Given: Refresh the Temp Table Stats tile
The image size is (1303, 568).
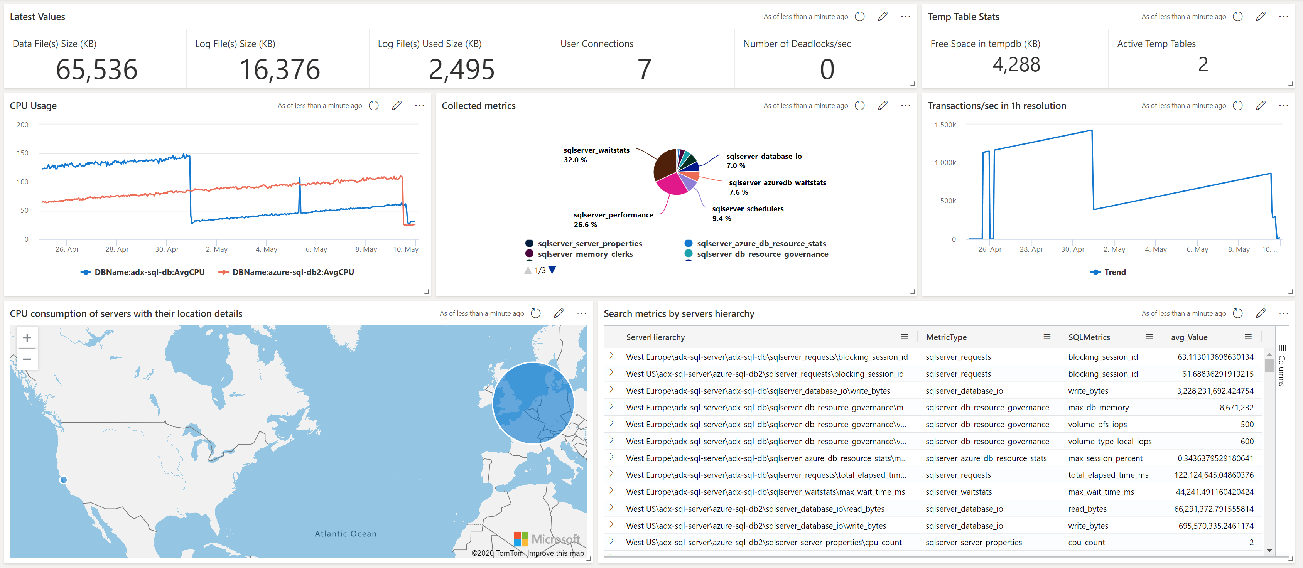Looking at the screenshot, I should pyautogui.click(x=1238, y=17).
